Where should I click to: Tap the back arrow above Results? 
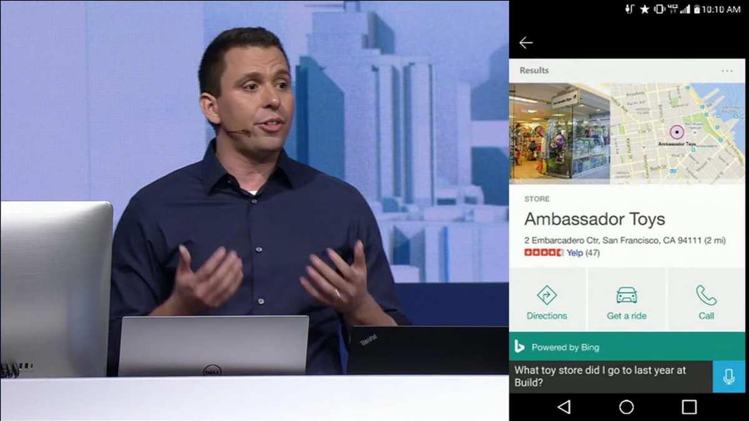click(526, 42)
